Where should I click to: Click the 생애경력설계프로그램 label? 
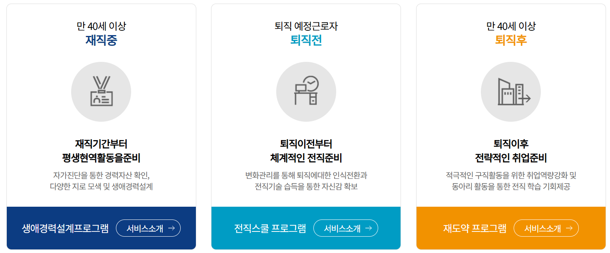65,229
